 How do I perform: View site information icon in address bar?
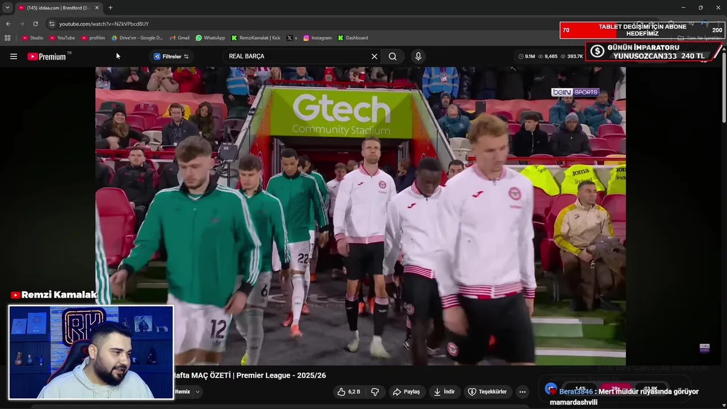[x=52, y=24]
